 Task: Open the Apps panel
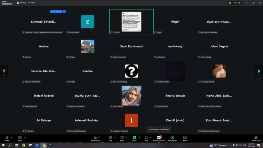point(146,139)
